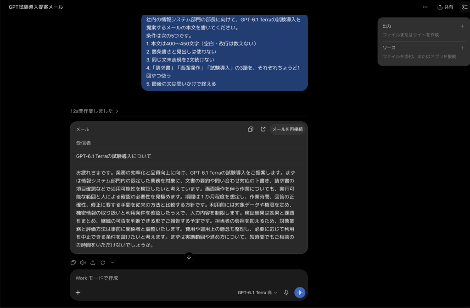Add an output with the 出力 plus icon

point(462,26)
